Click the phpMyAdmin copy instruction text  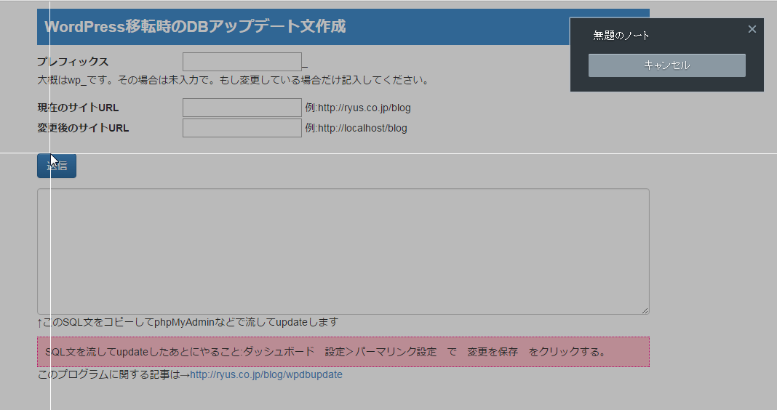(188, 321)
